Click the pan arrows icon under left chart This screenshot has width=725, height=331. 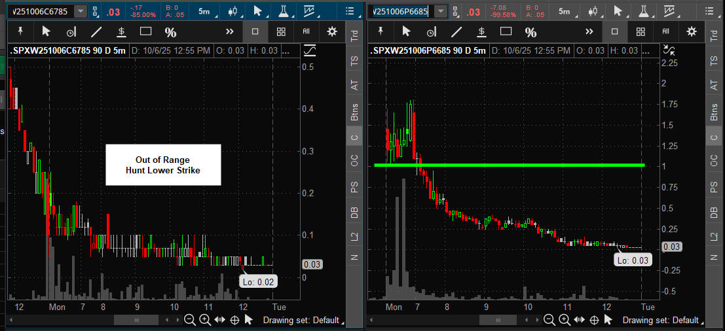tap(219, 319)
